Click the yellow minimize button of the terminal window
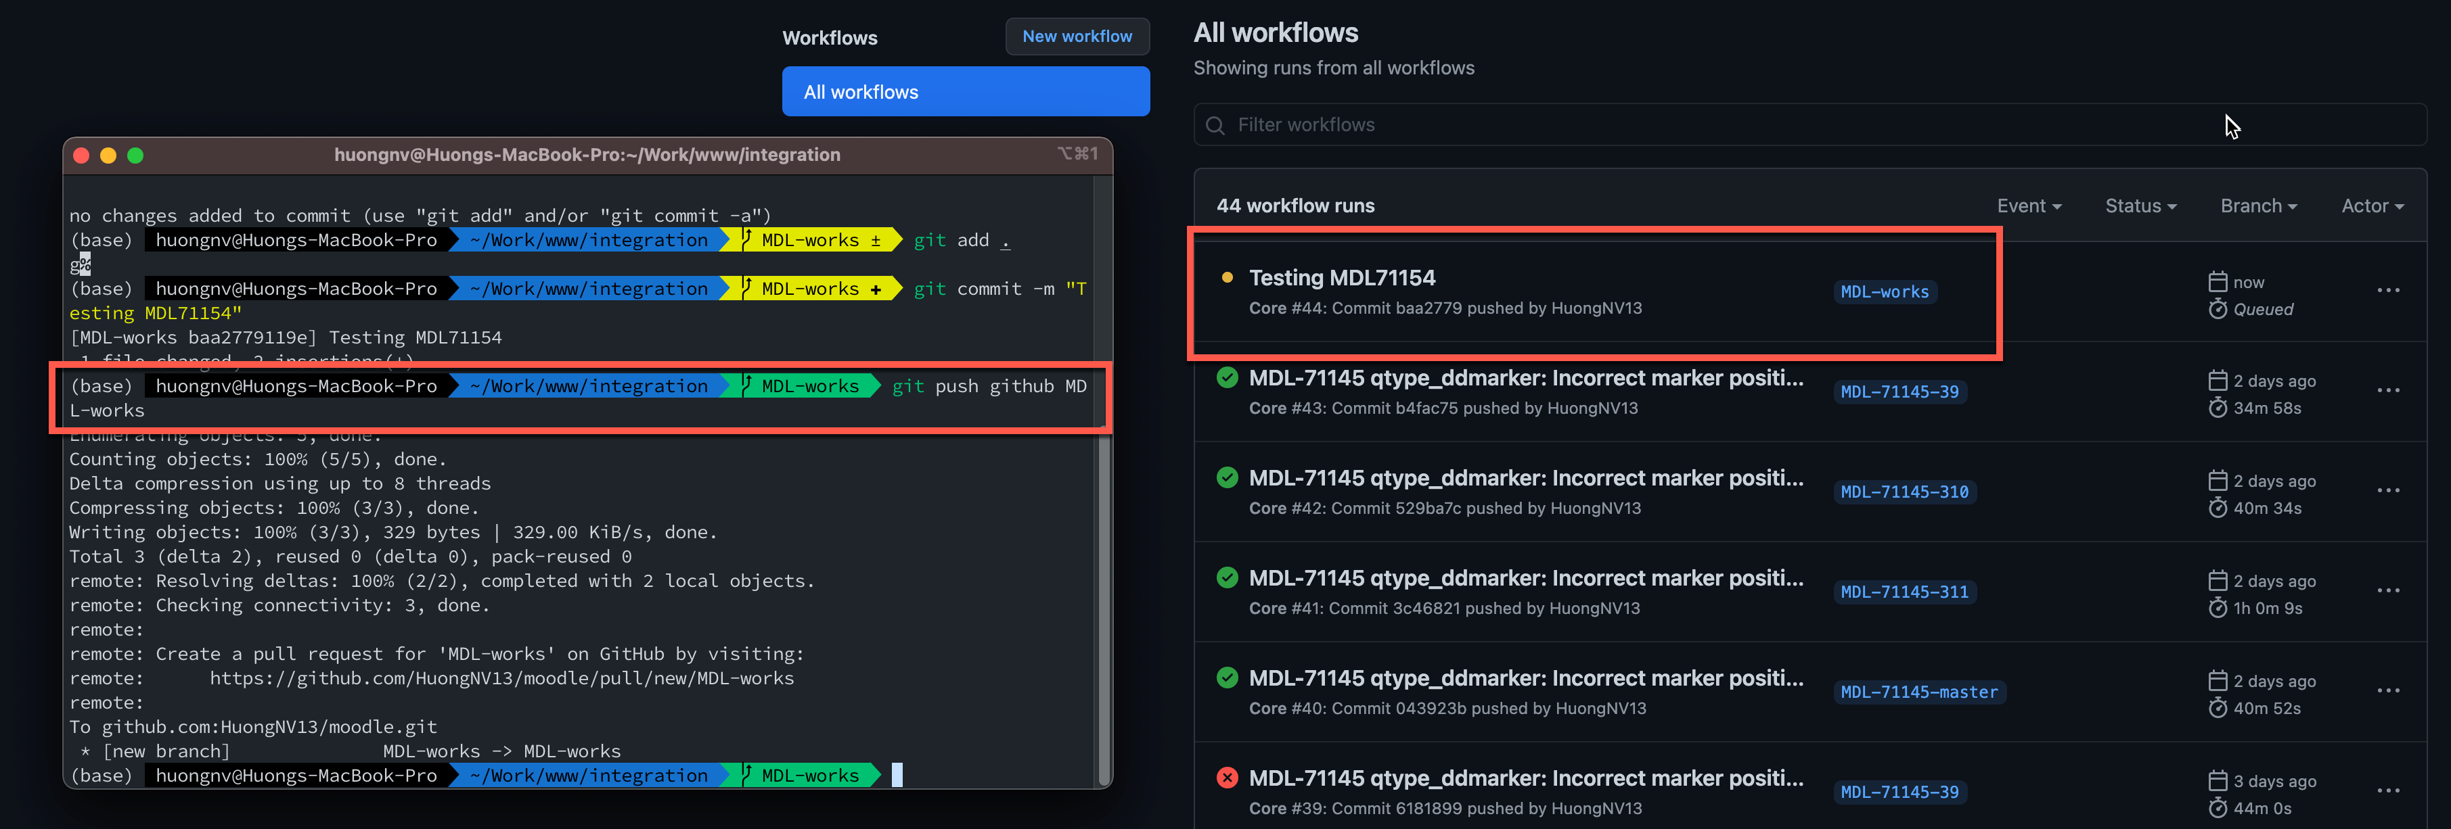Viewport: 2451px width, 829px height. coord(108,155)
